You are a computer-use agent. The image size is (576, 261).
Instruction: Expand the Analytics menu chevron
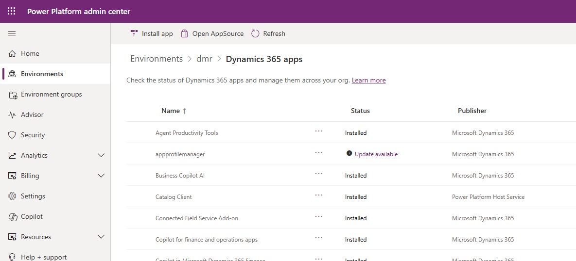tap(102, 155)
